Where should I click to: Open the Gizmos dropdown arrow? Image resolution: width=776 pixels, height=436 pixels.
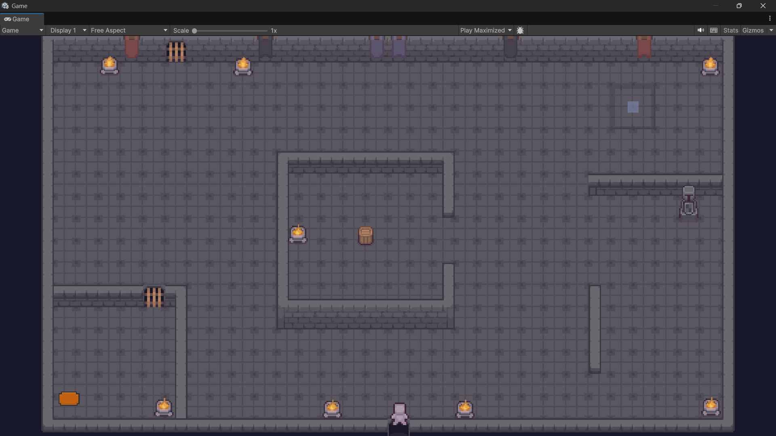click(x=771, y=30)
